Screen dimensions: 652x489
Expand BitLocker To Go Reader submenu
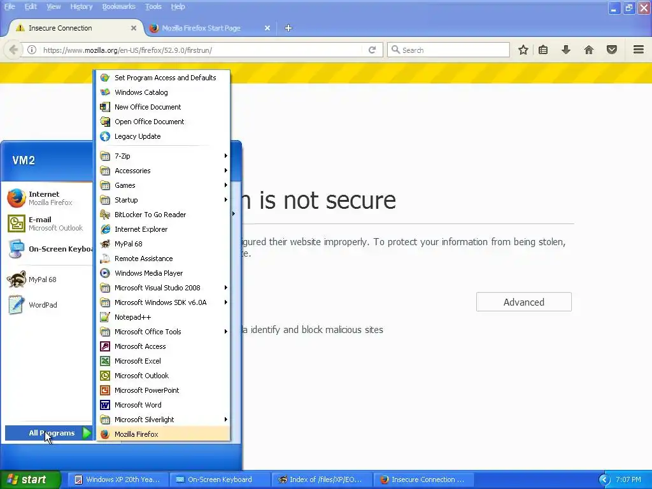164,215
